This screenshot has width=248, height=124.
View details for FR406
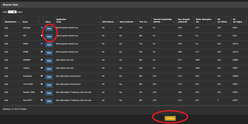(x=49, y=45)
